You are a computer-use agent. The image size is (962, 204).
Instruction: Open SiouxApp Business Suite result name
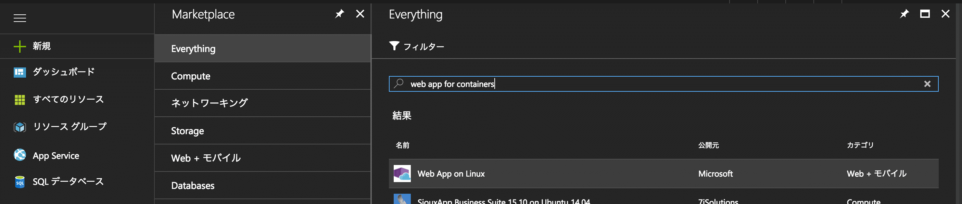click(x=503, y=201)
